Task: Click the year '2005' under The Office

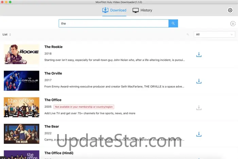Action: point(48,107)
